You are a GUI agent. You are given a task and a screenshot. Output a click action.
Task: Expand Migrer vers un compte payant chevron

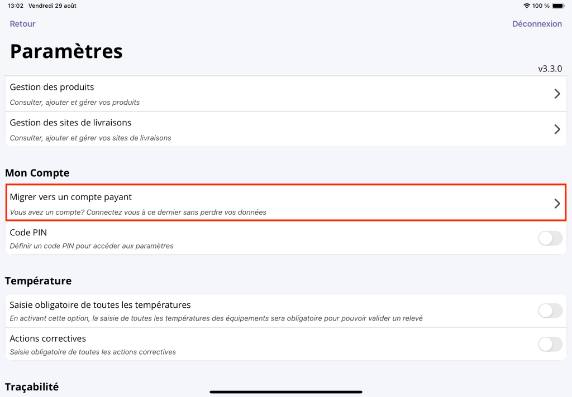tap(556, 204)
